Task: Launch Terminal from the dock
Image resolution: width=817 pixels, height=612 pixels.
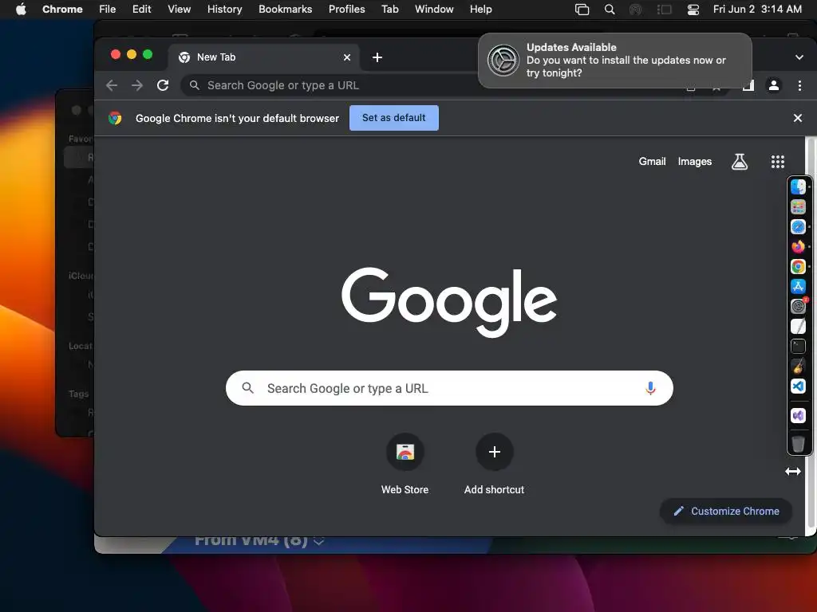Action: [798, 346]
